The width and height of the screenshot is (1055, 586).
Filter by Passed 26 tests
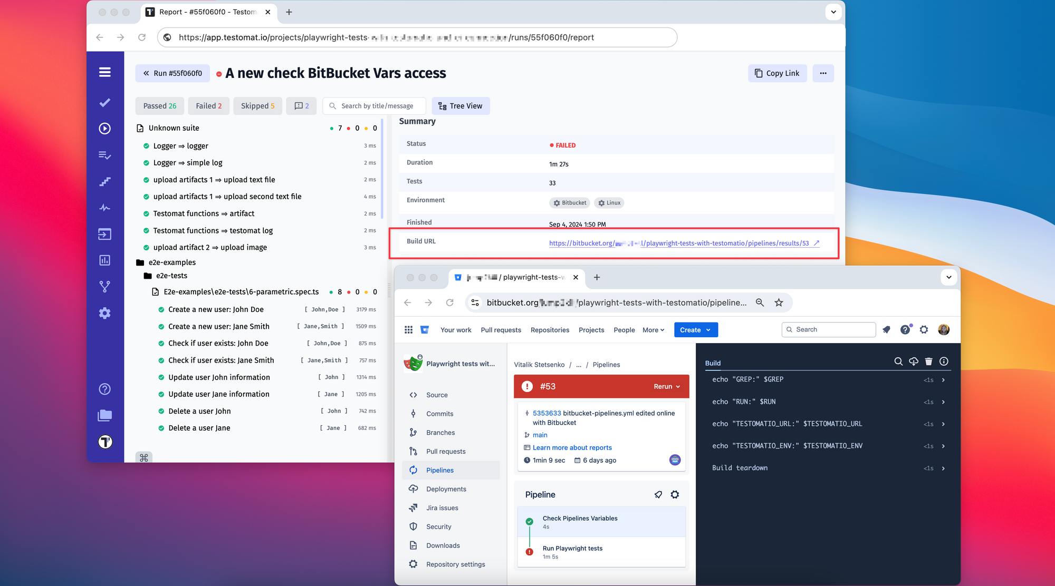point(160,106)
